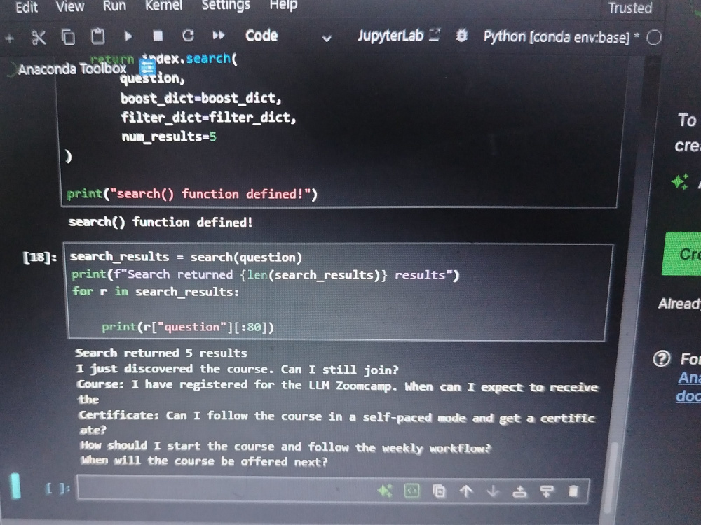Screen dimensions: 701x525
Task: Click the filter_dict=filter_dict code line
Action: tap(208, 118)
